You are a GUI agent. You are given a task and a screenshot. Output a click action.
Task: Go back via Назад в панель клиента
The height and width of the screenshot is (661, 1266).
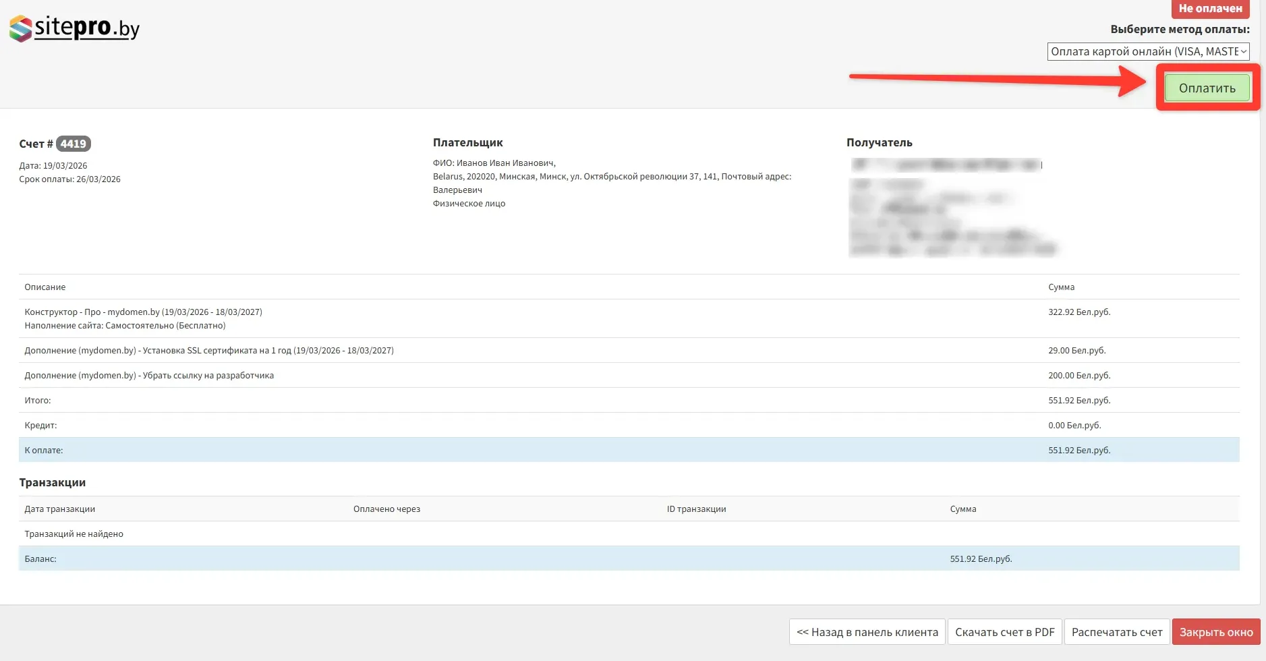click(x=867, y=632)
